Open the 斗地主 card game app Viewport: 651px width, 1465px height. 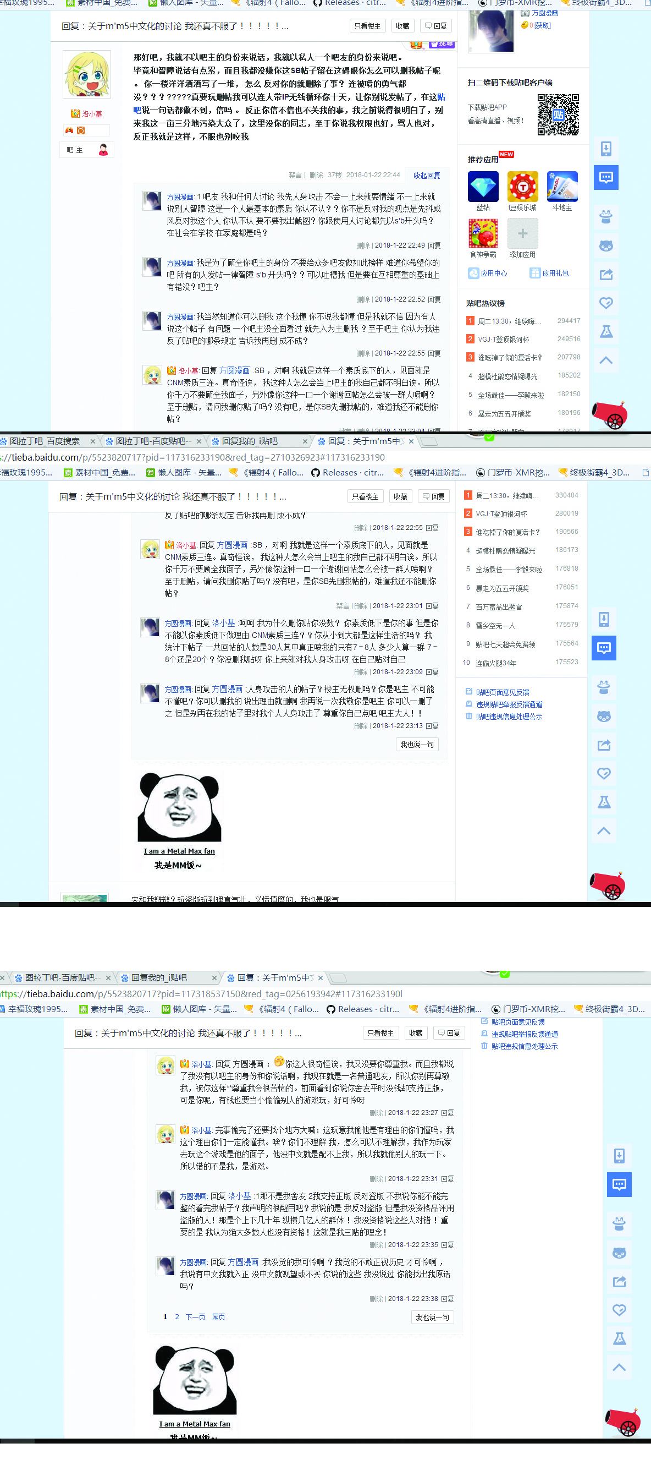click(562, 187)
